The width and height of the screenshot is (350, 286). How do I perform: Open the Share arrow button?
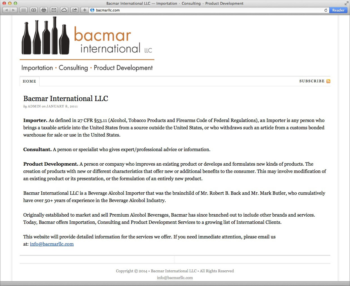coord(74,10)
